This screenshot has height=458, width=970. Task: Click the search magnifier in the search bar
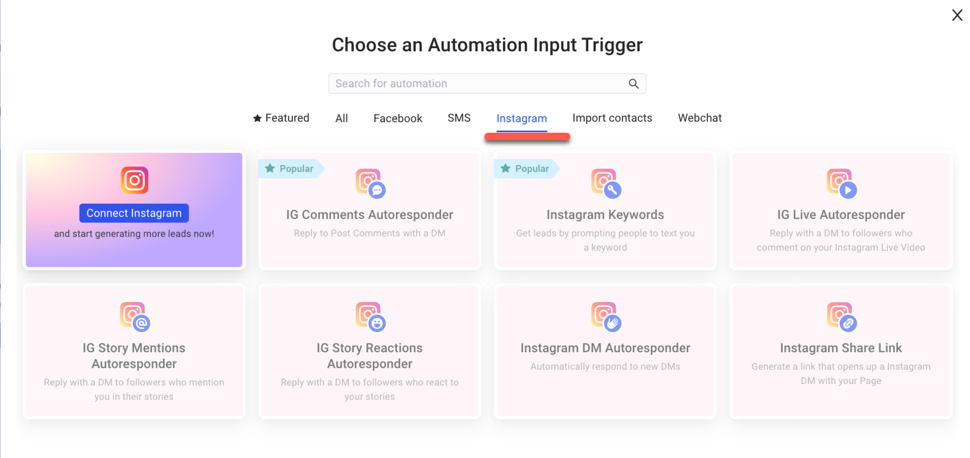(633, 84)
